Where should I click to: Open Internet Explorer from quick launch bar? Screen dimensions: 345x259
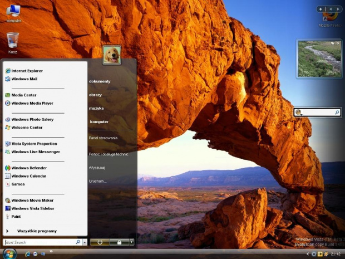tap(27, 254)
